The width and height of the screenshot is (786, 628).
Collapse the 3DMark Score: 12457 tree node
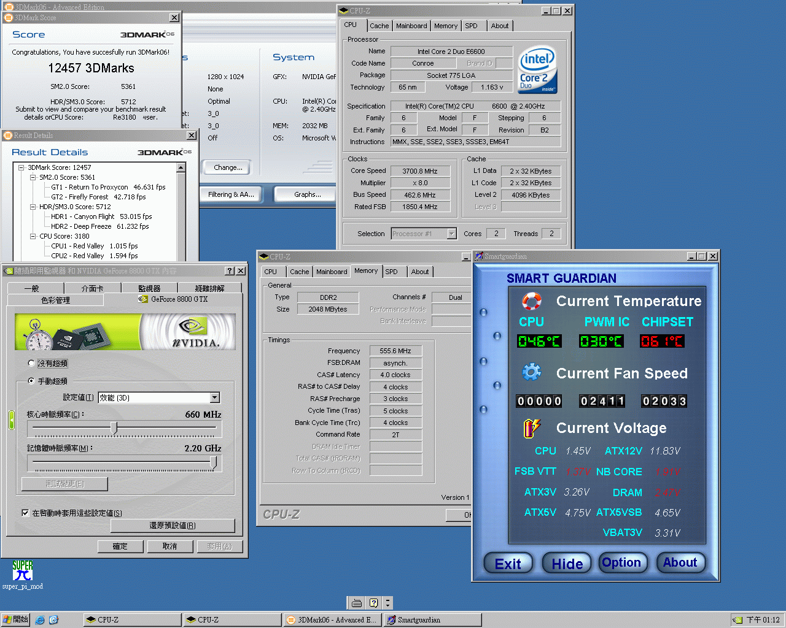point(21,167)
